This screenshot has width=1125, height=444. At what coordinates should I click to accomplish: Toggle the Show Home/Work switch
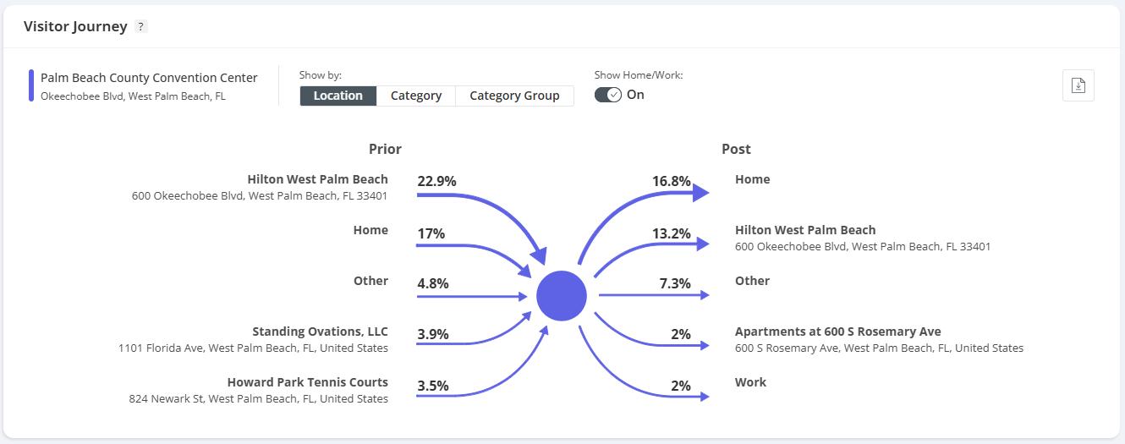point(608,95)
